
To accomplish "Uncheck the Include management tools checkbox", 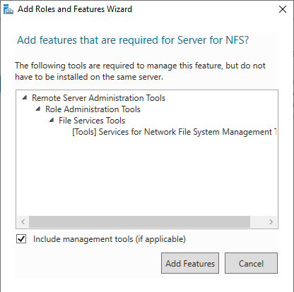I will point(21,239).
